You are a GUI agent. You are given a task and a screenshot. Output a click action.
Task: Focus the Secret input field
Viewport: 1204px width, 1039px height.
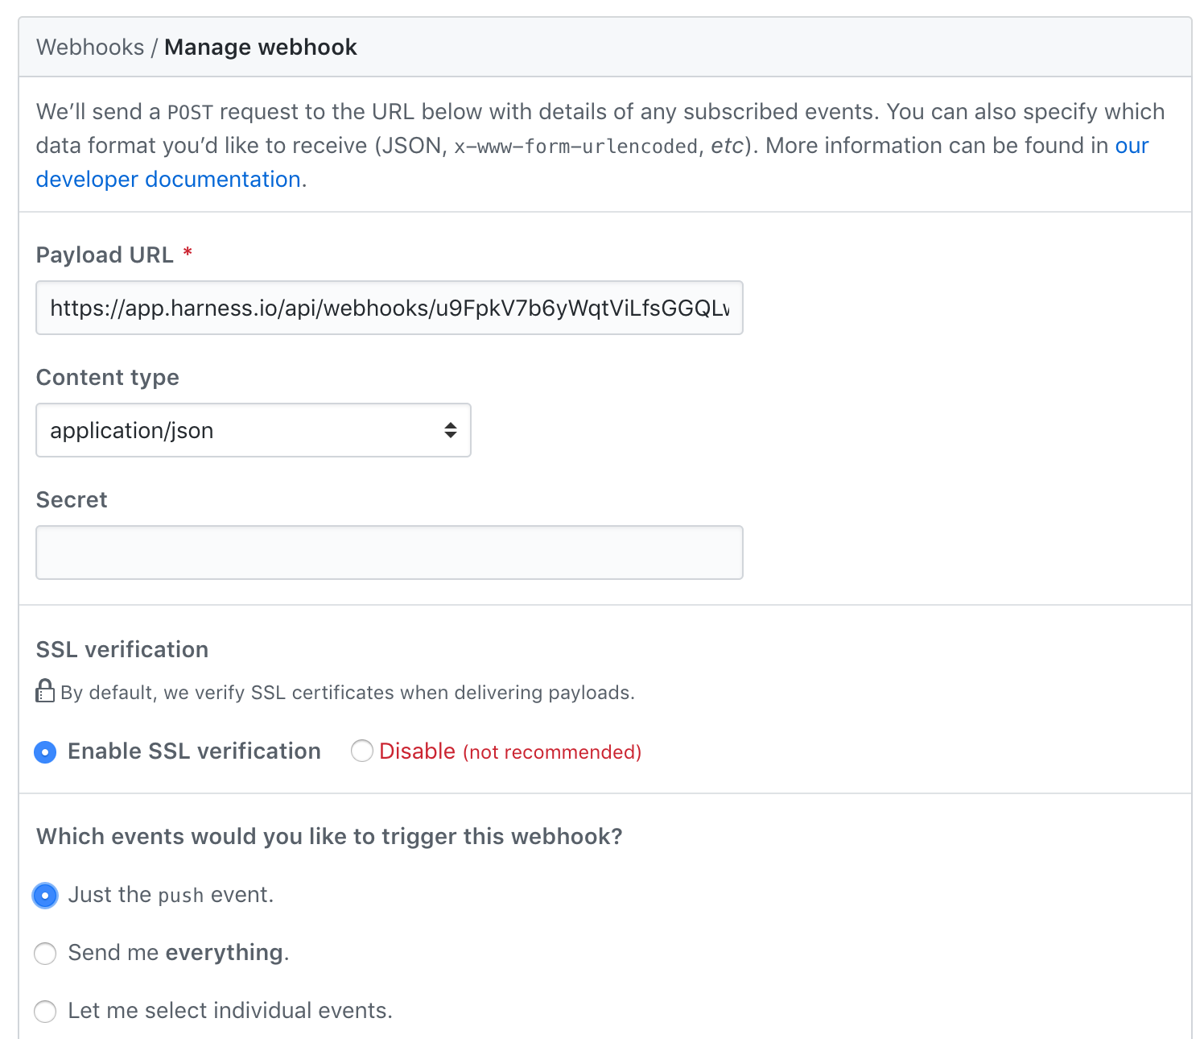click(390, 553)
